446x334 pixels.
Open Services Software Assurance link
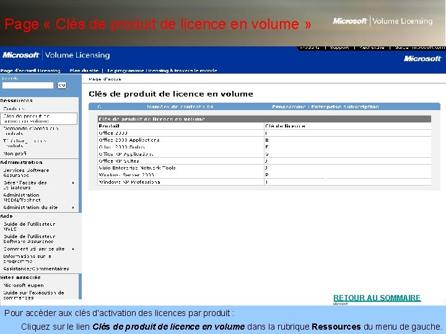click(26, 173)
